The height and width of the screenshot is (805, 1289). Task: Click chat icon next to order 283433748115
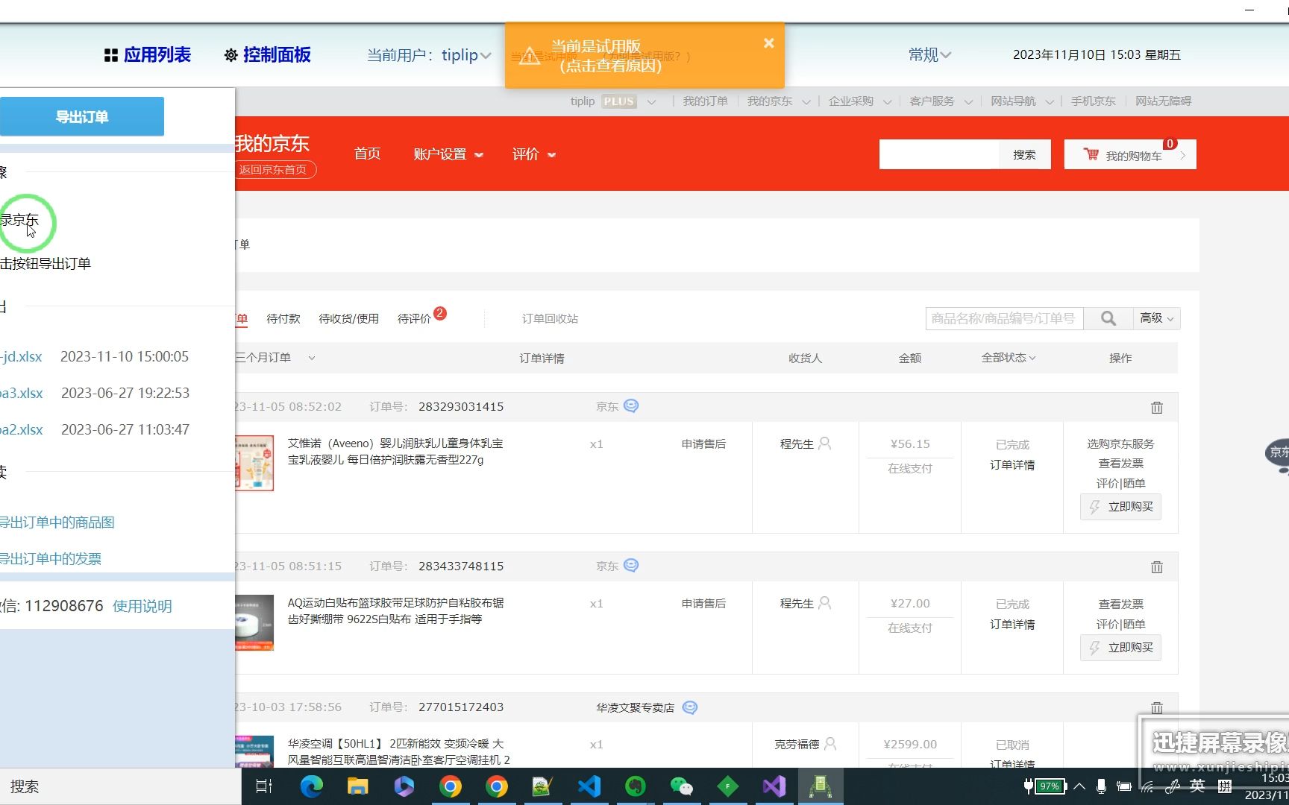pos(631,566)
